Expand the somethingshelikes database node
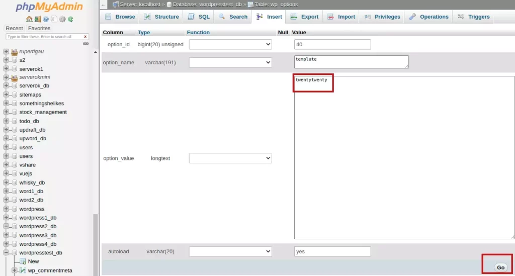 (6, 103)
